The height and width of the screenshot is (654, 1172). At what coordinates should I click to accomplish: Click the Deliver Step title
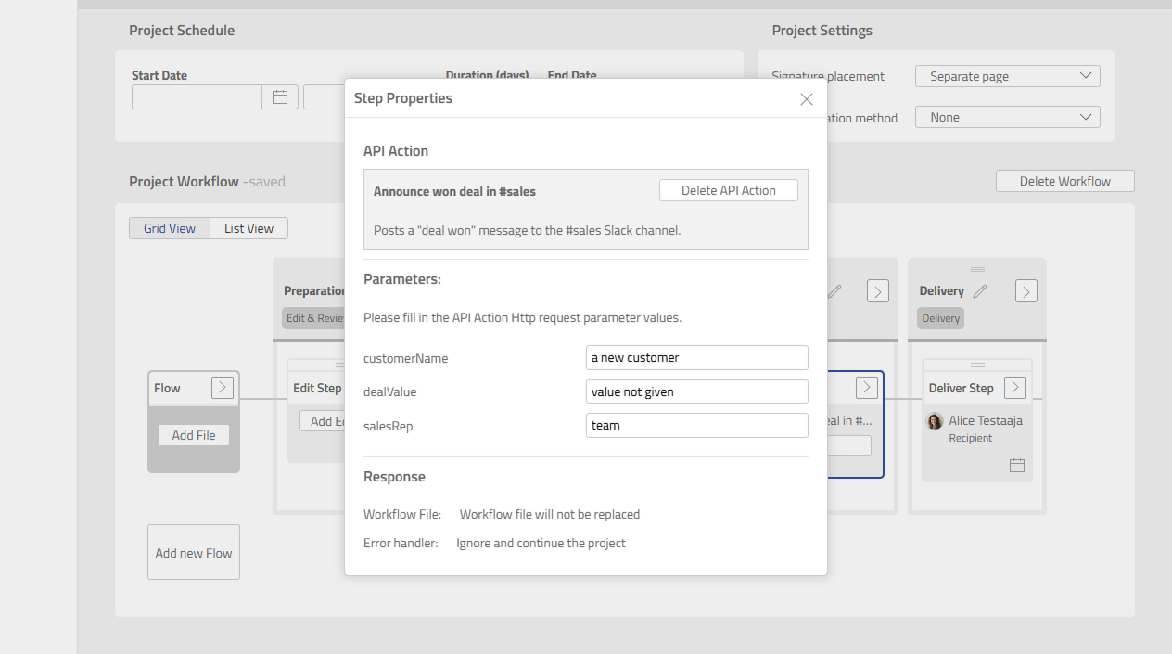coord(961,388)
